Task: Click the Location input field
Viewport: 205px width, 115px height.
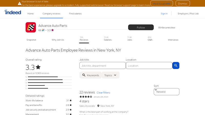Action: (149, 65)
